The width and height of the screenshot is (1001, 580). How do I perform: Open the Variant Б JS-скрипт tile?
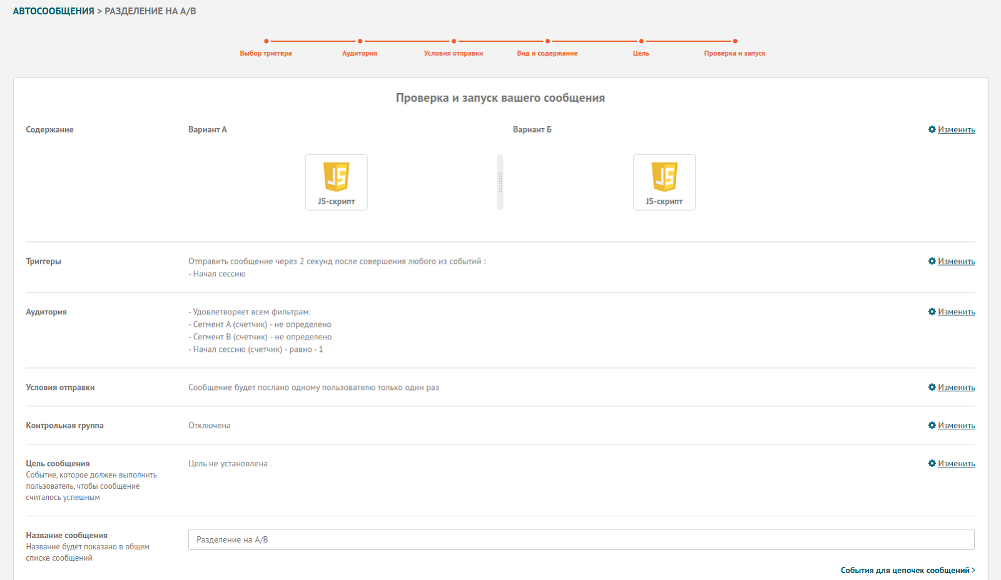664,182
